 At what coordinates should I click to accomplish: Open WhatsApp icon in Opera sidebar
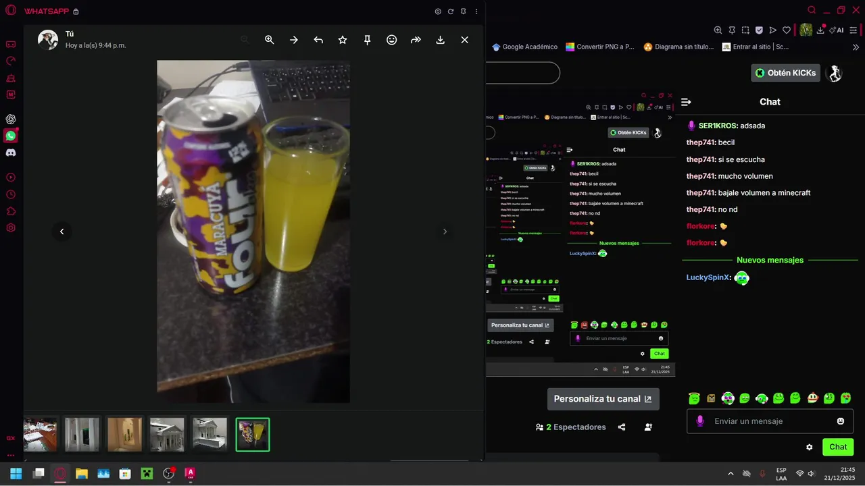(11, 136)
